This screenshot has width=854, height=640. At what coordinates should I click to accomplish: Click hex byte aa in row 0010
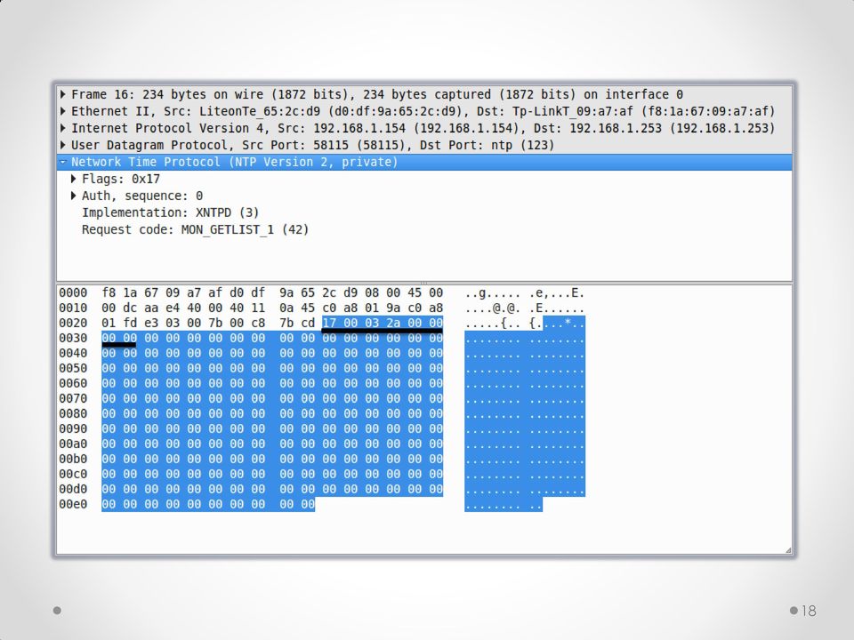click(151, 308)
